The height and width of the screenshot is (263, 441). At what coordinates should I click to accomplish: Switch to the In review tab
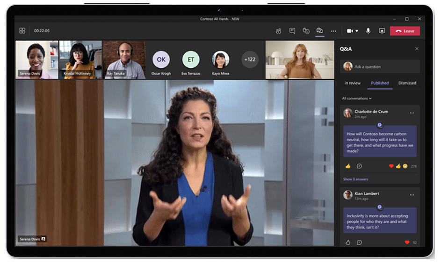pos(352,83)
